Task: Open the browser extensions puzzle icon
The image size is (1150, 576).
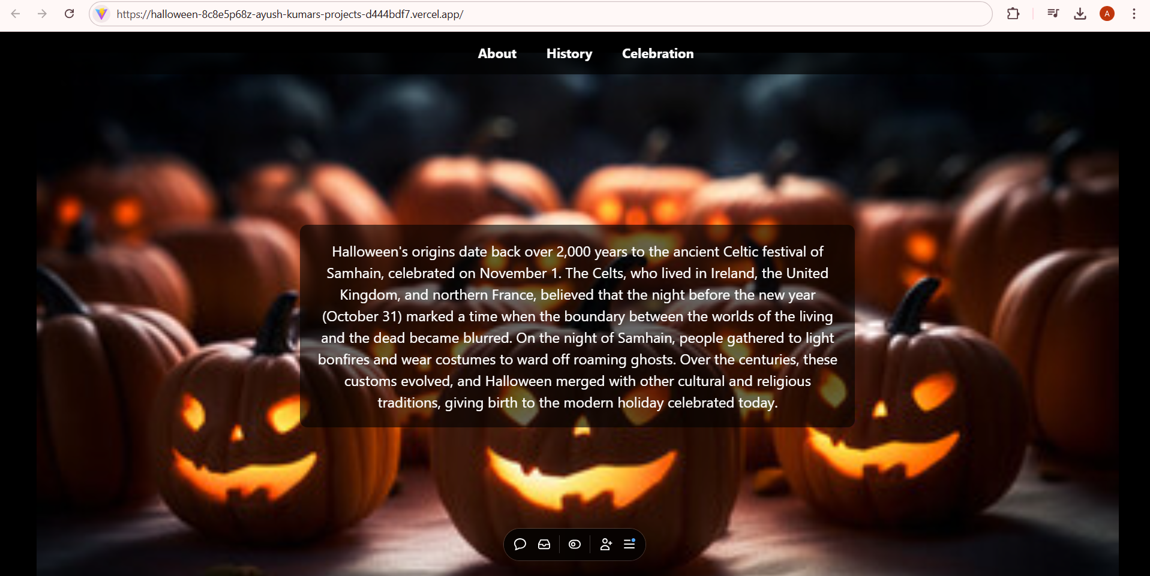Action: [1013, 14]
